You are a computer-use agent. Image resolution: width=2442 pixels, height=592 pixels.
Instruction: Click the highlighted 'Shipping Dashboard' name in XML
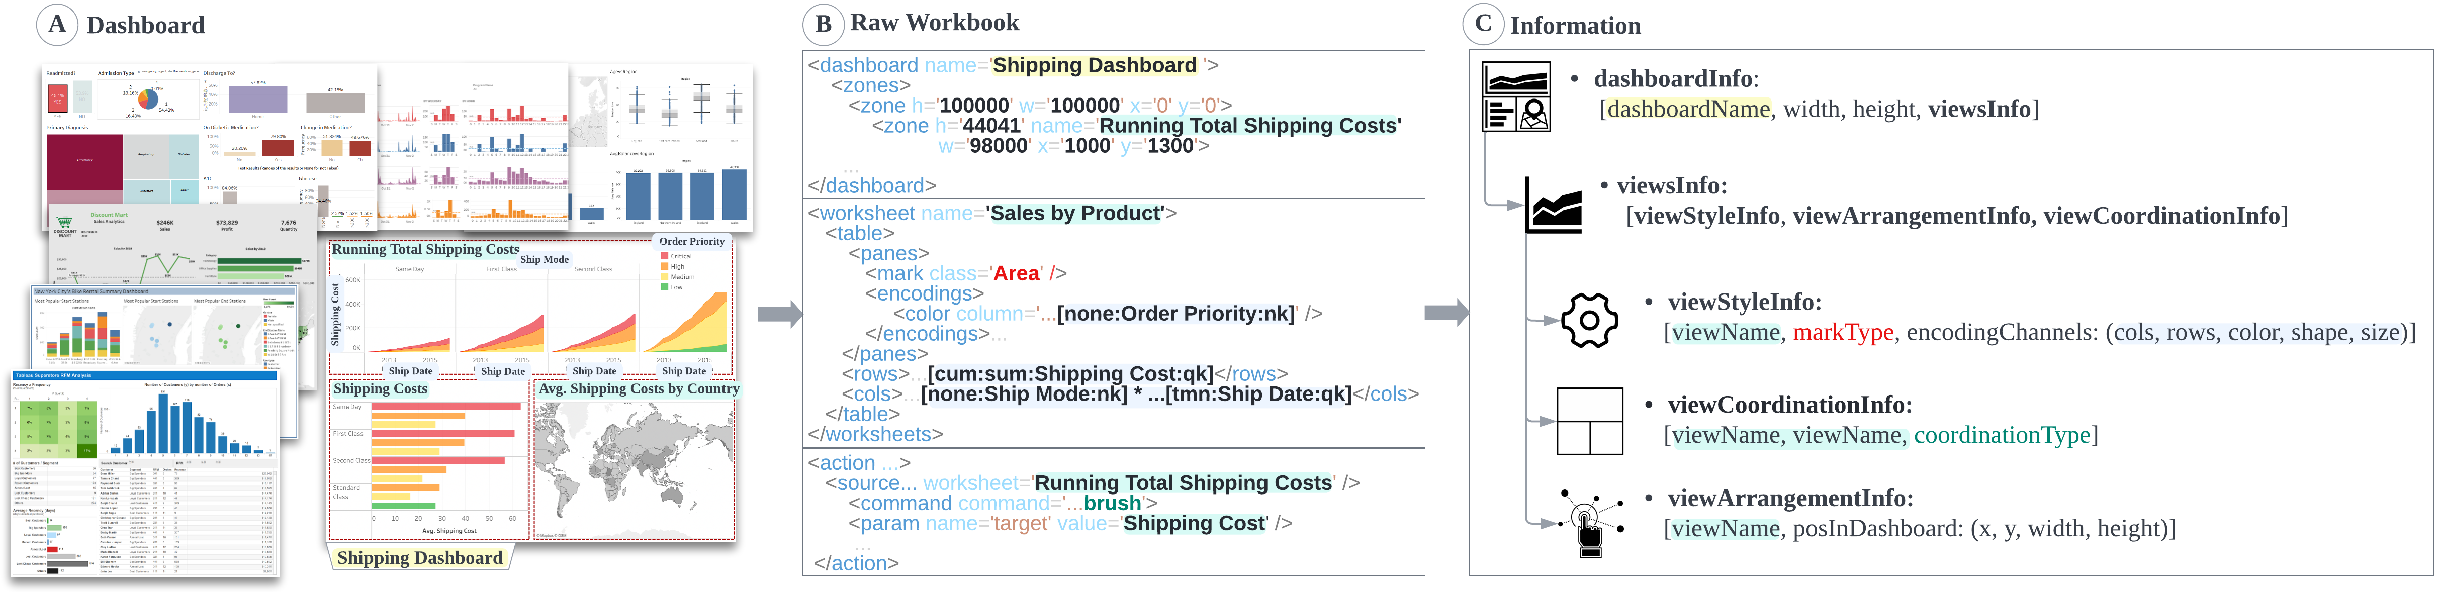coord(1094,65)
